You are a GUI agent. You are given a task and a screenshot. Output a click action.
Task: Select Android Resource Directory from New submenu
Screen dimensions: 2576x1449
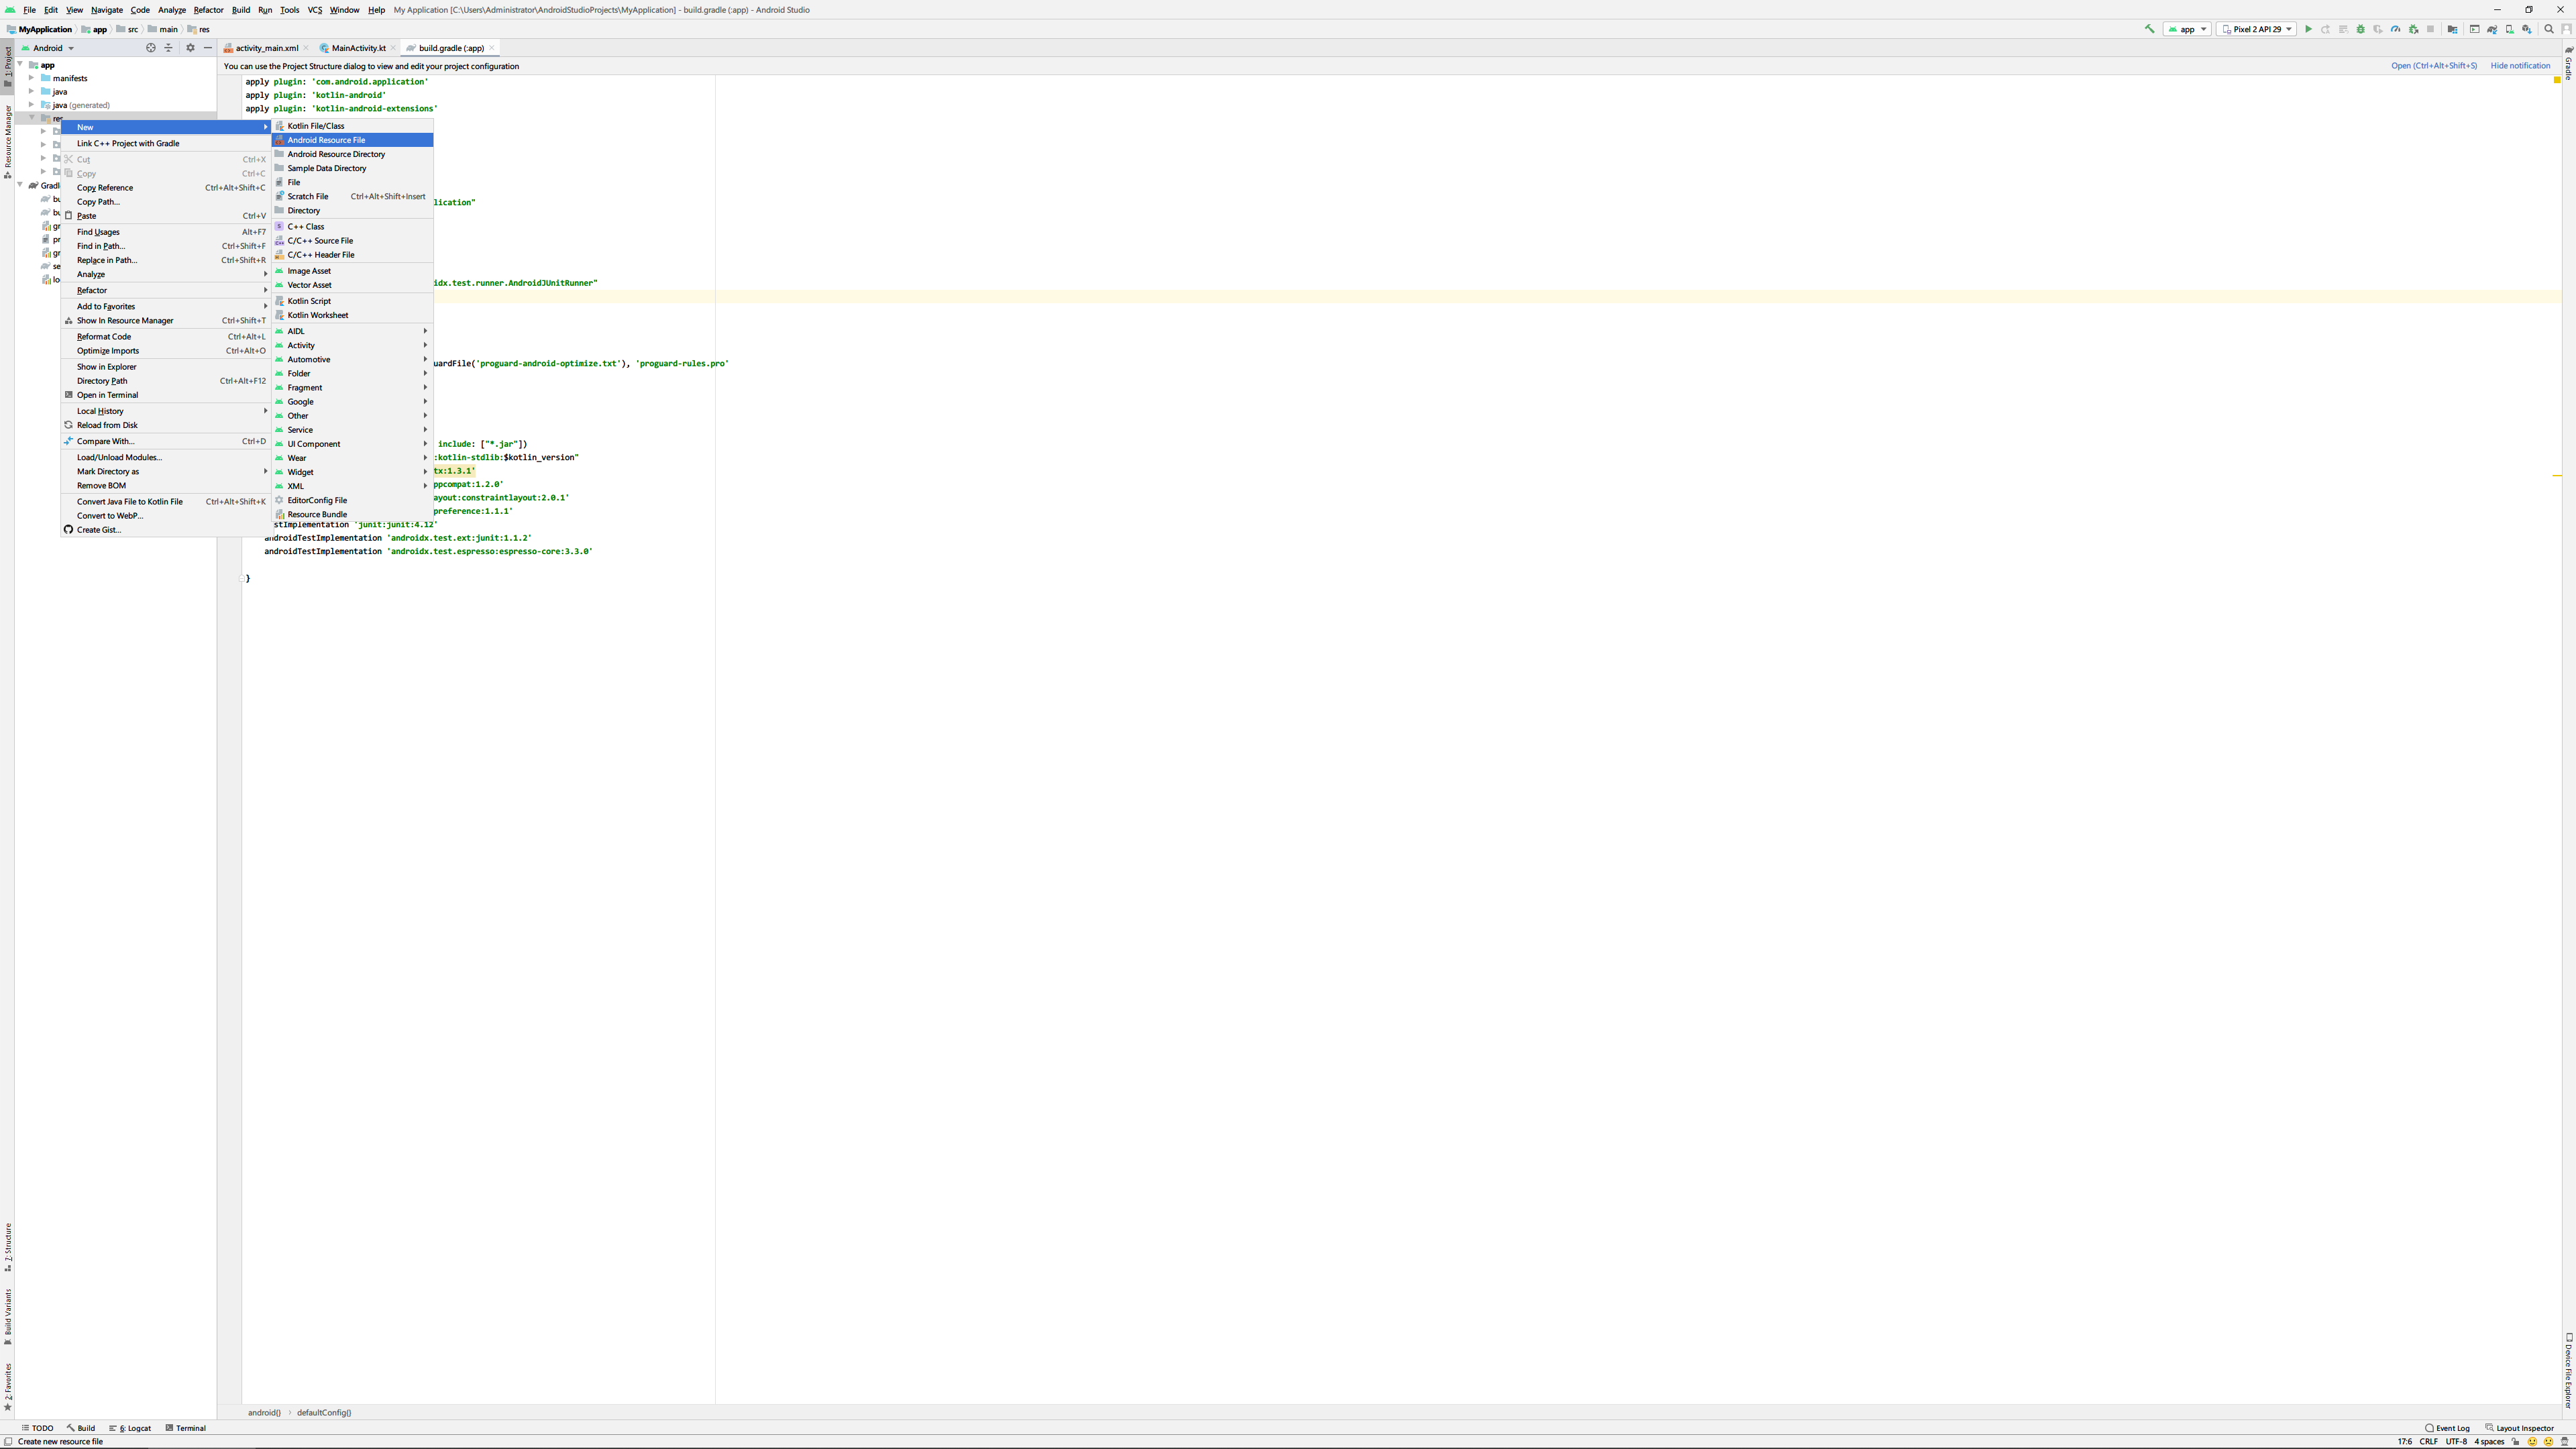click(x=336, y=154)
